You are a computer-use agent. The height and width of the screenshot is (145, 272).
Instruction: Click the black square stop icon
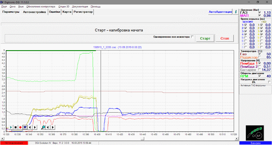point(15,127)
